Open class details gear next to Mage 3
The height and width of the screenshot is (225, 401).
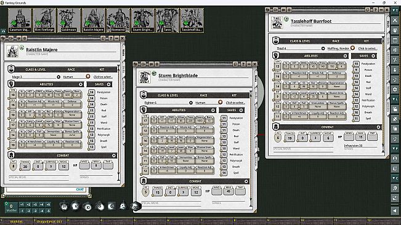point(59,77)
